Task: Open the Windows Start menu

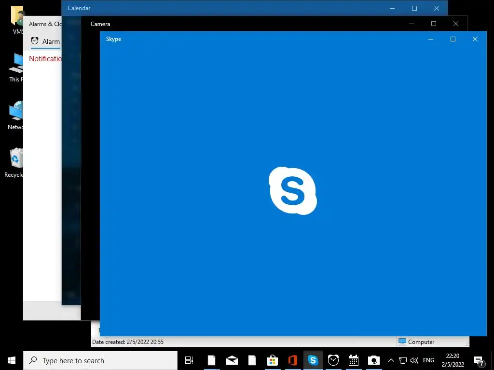Action: pyautogui.click(x=12, y=360)
